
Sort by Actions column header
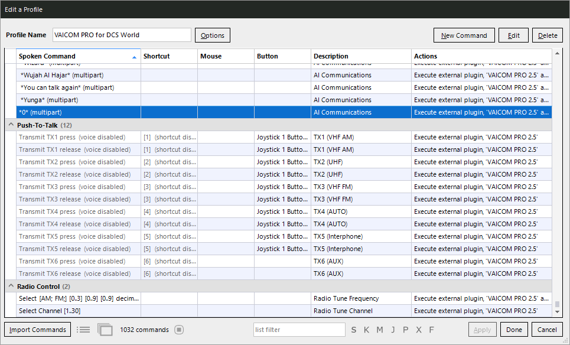click(x=481, y=56)
